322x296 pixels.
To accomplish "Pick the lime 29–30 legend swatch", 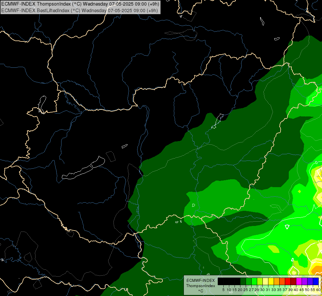I will [x=260, y=281].
